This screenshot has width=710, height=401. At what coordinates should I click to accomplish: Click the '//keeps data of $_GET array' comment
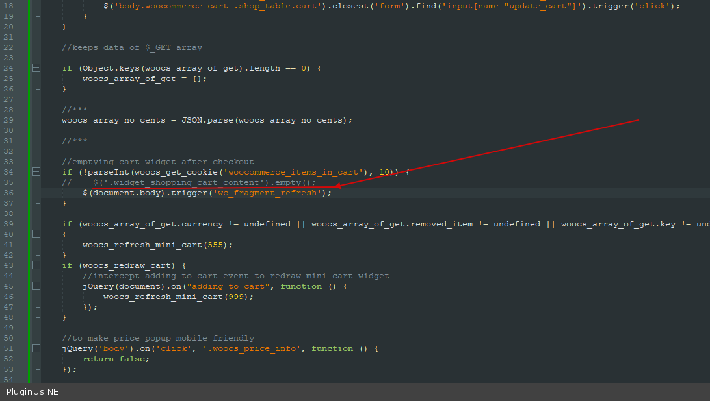click(132, 47)
